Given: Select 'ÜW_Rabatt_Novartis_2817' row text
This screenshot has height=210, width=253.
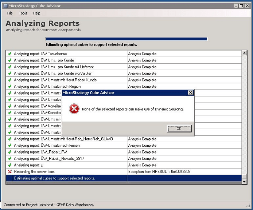Looking at the screenshot, I should point(62,158).
